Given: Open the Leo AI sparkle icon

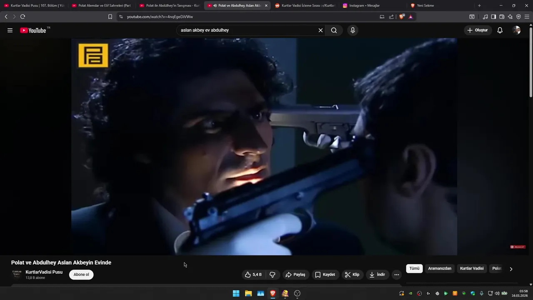Looking at the screenshot, I should (x=510, y=17).
